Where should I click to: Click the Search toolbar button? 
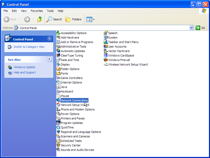(x=54, y=19)
